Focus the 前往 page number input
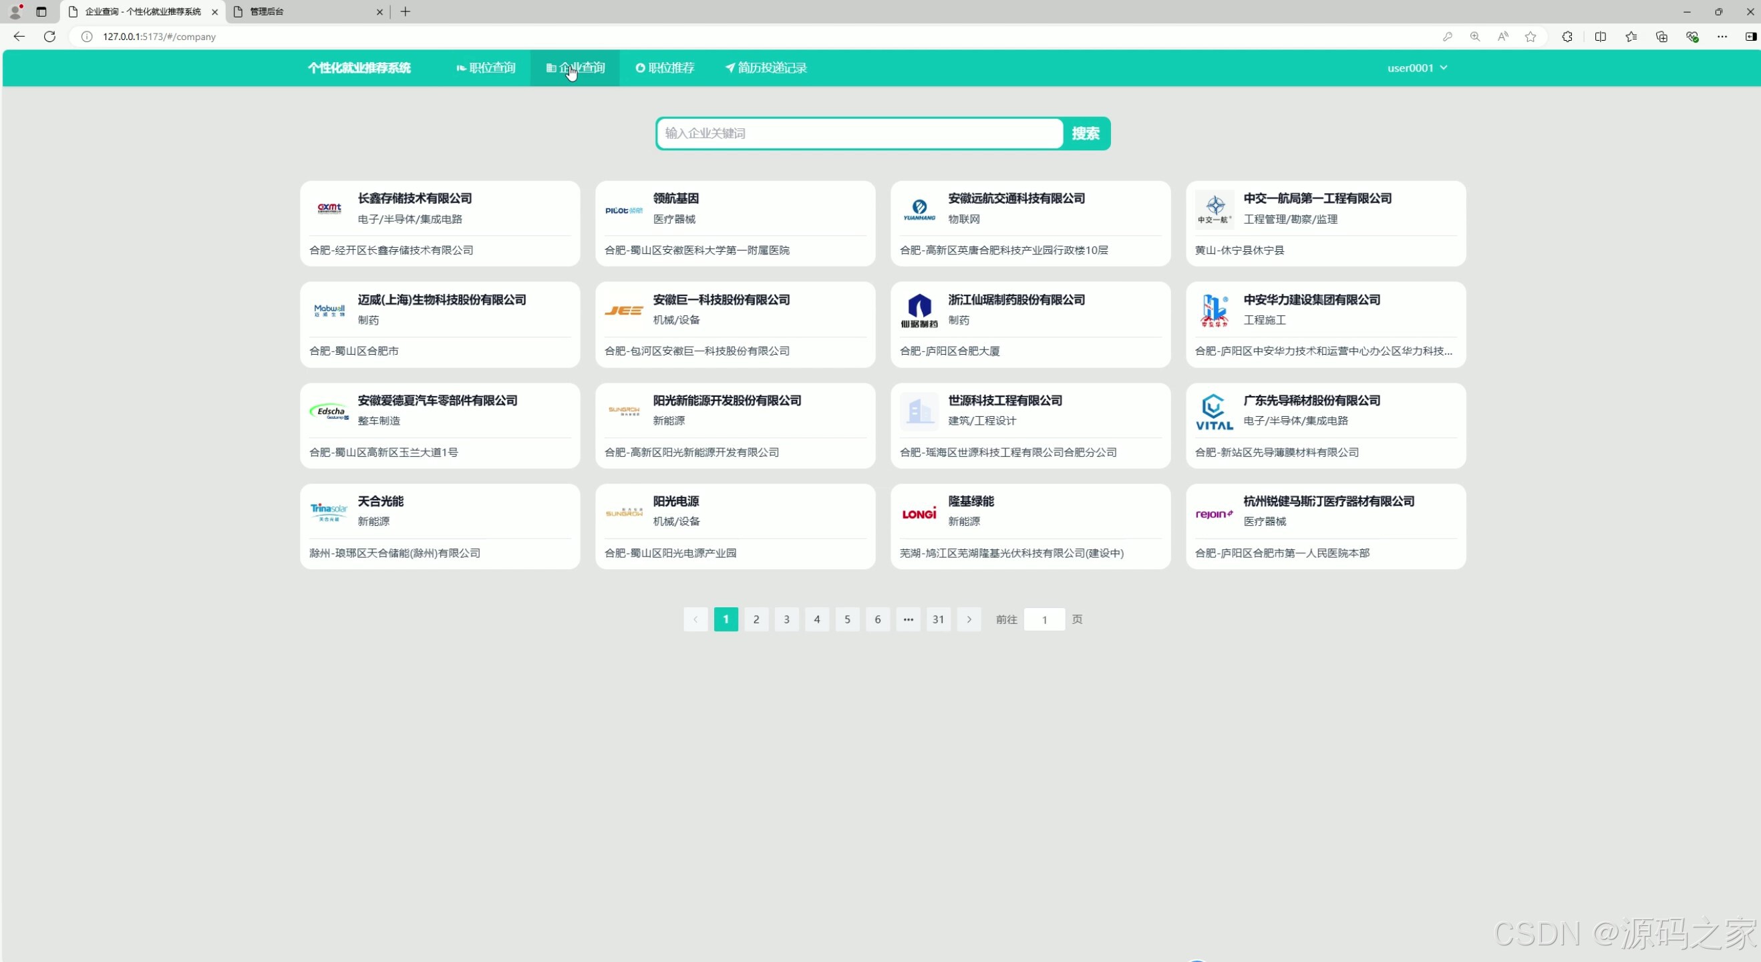The width and height of the screenshot is (1761, 962). coord(1045,619)
